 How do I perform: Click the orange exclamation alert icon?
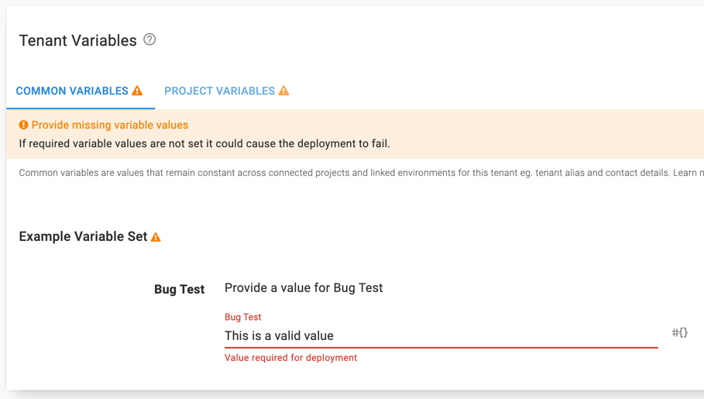coord(23,125)
